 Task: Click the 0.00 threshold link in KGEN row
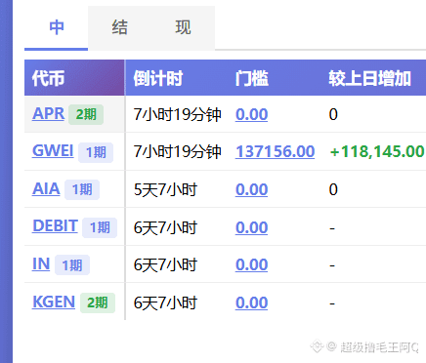(x=252, y=302)
